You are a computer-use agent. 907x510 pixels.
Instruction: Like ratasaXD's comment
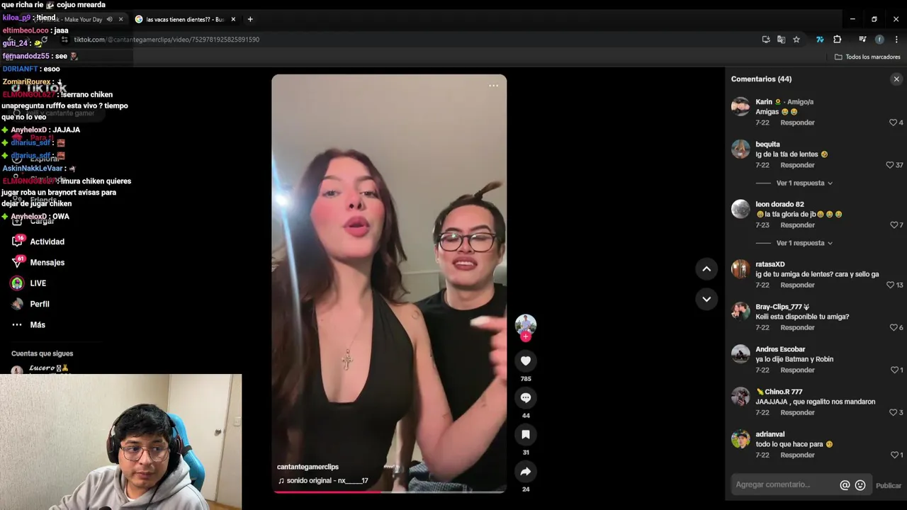(x=890, y=285)
